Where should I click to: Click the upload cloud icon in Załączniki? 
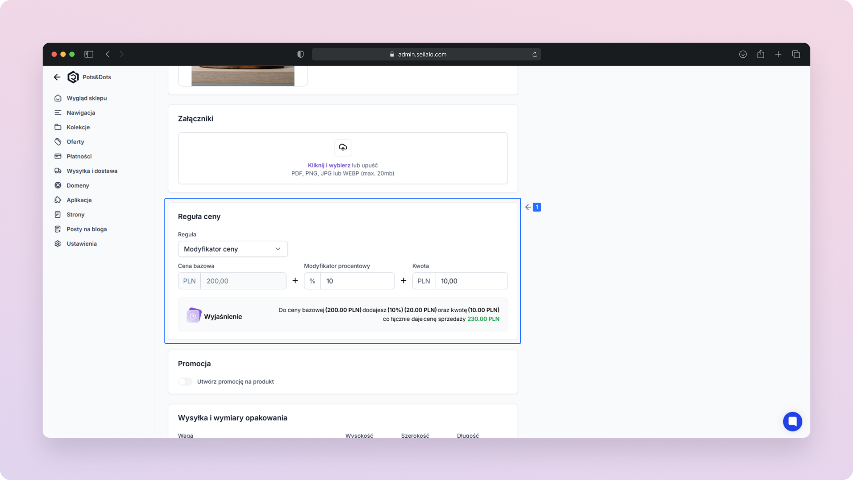pos(343,148)
